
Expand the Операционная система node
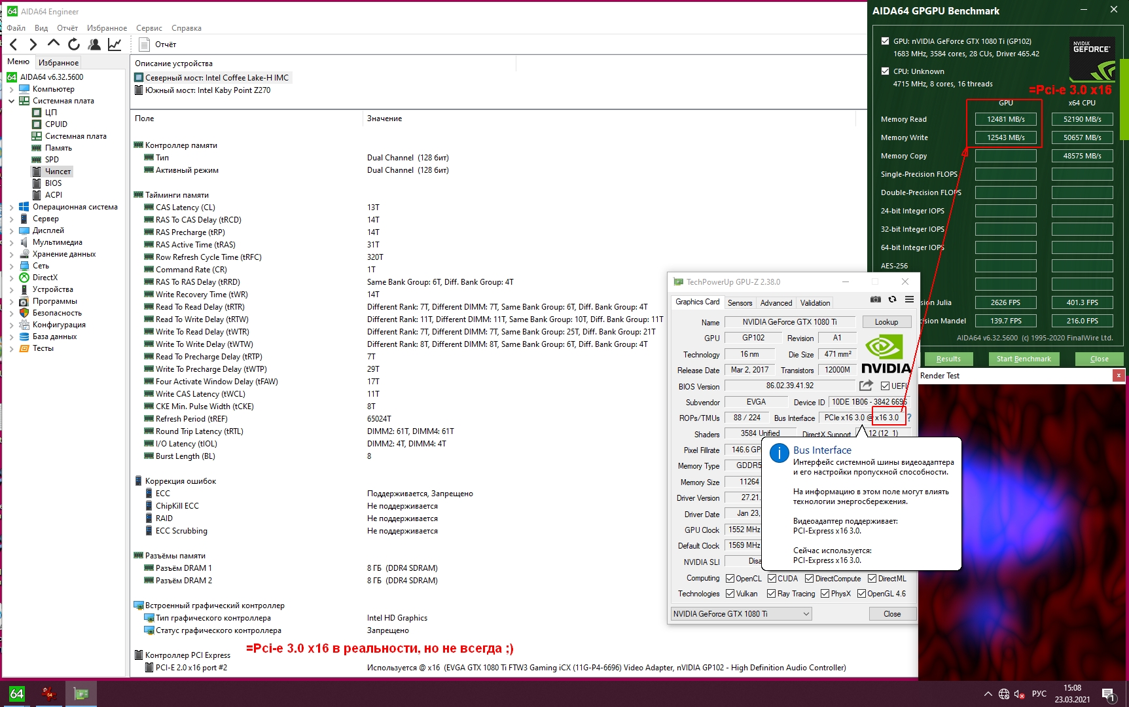coord(11,207)
